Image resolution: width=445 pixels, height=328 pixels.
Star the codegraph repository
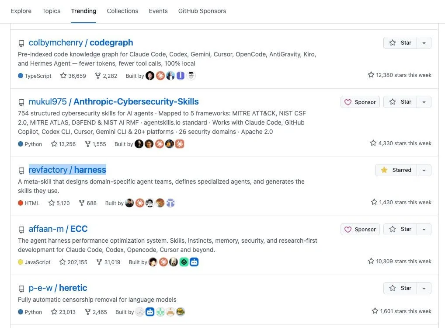tap(400, 43)
